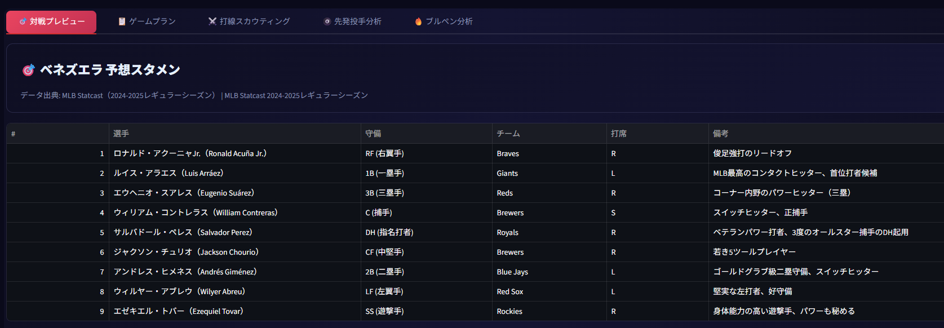Click the Reds team cell
944x328 pixels.
click(549, 193)
